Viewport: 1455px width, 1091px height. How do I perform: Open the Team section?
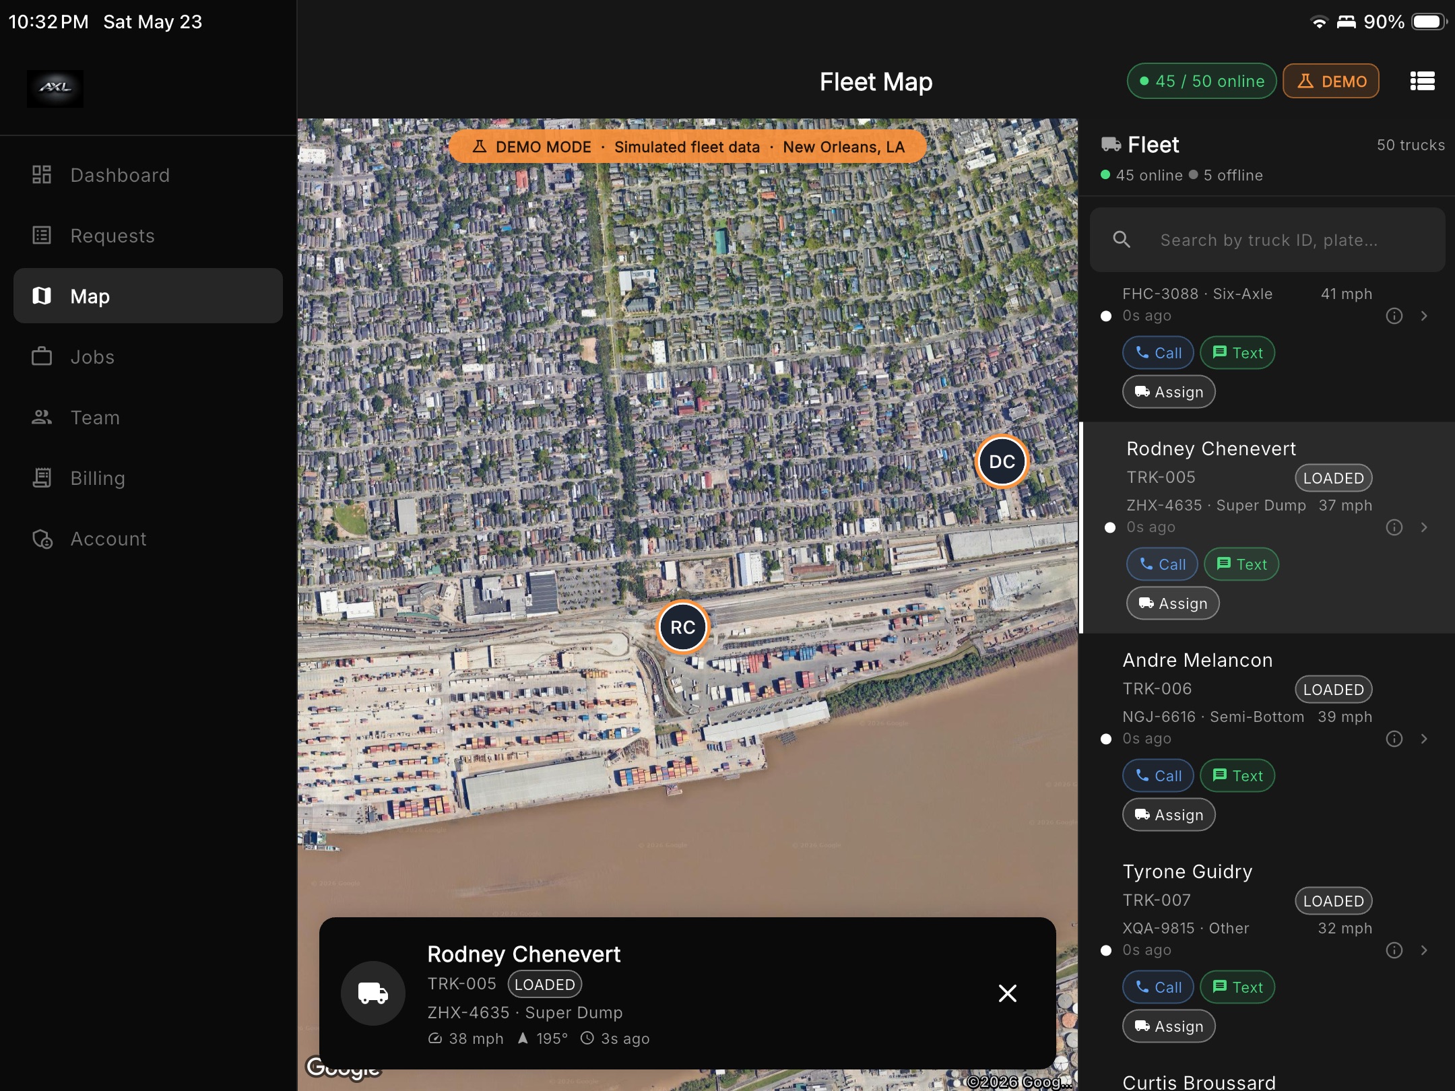pos(148,418)
